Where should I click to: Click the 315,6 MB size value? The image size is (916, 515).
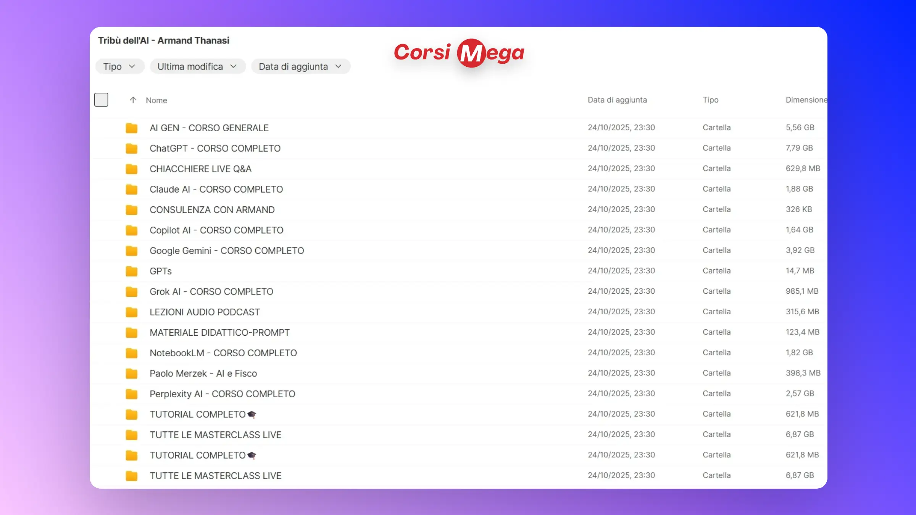point(802,312)
